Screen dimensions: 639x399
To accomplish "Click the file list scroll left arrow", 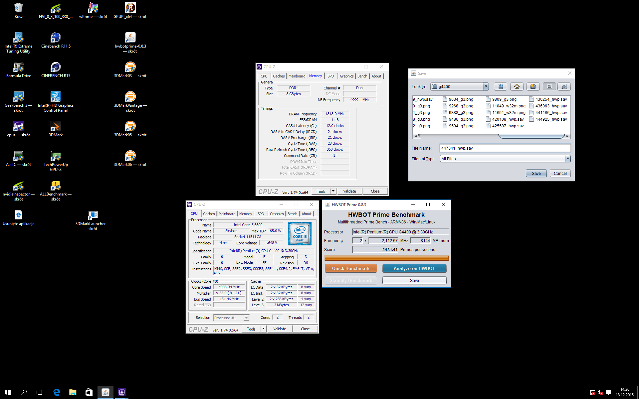I will coord(415,136).
